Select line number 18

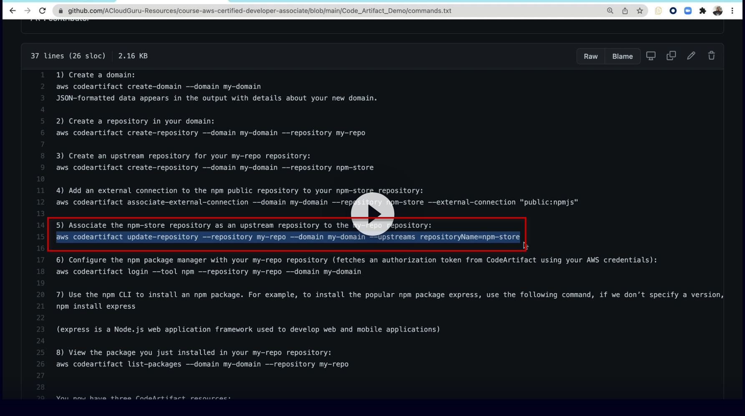[40, 272]
